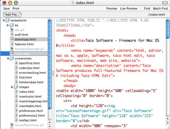This screenshot has width=170, height=129.
Task: Expand the images folder disclosure triangle
Action: coord(12,87)
